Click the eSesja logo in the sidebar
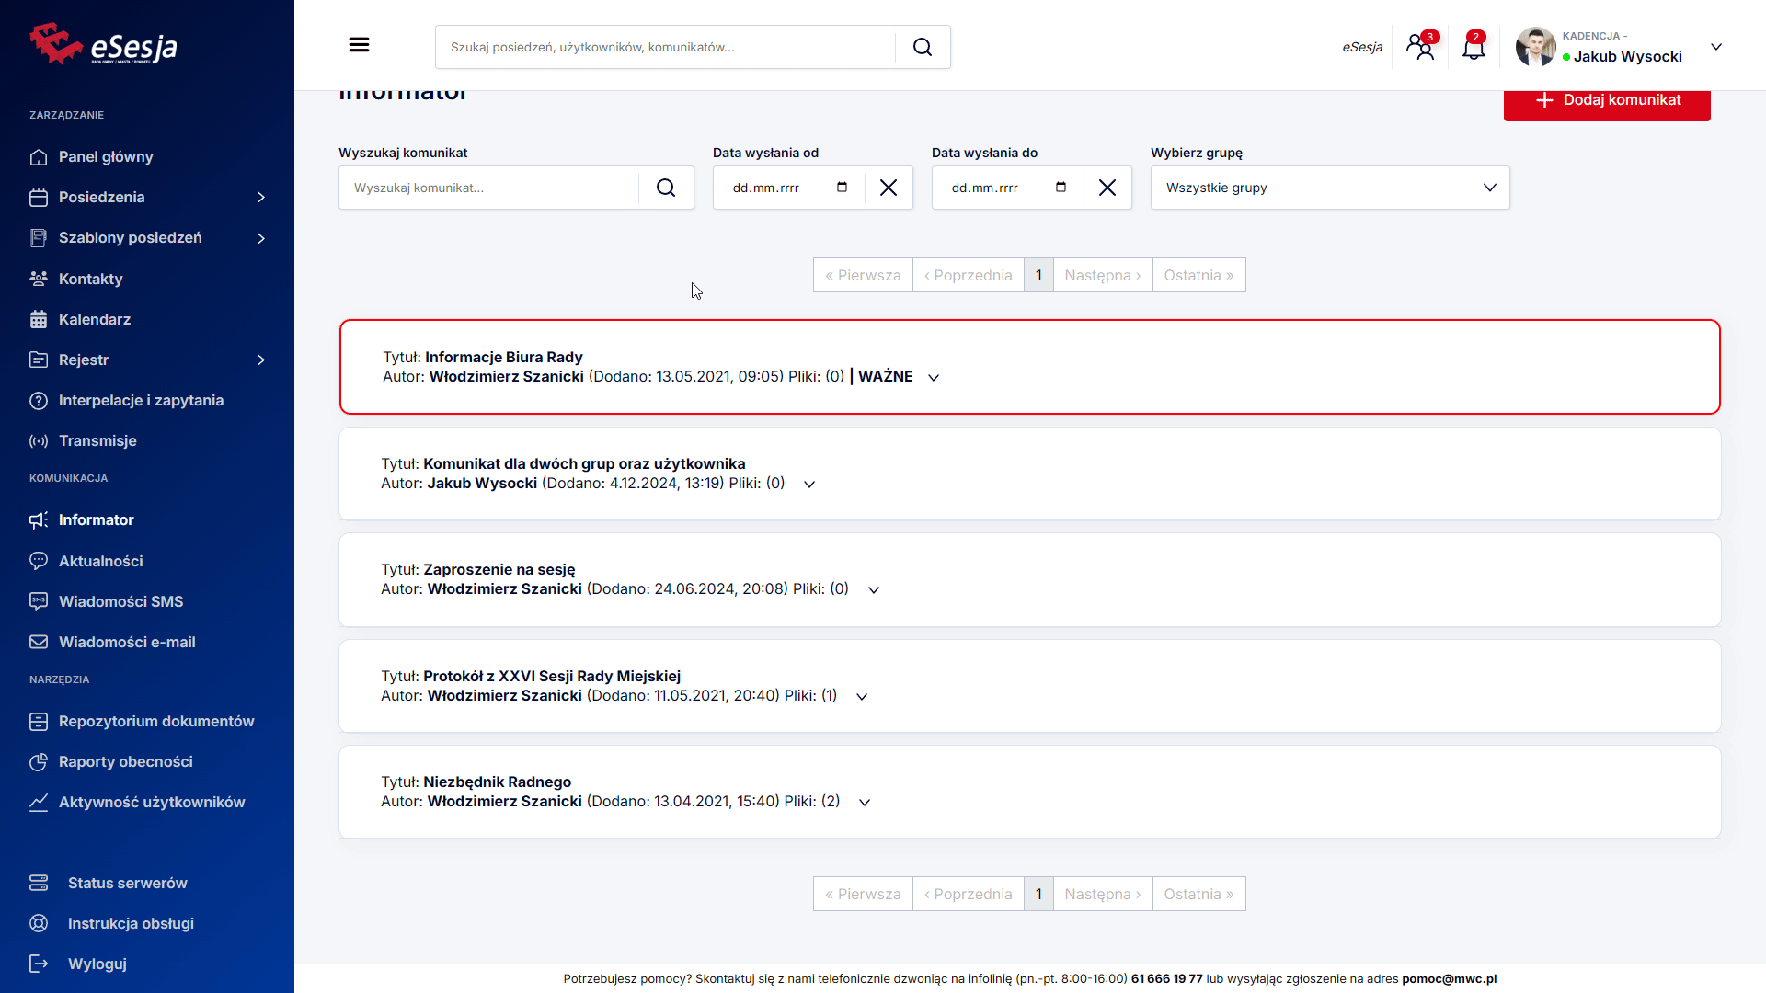The image size is (1766, 993). coord(103,44)
